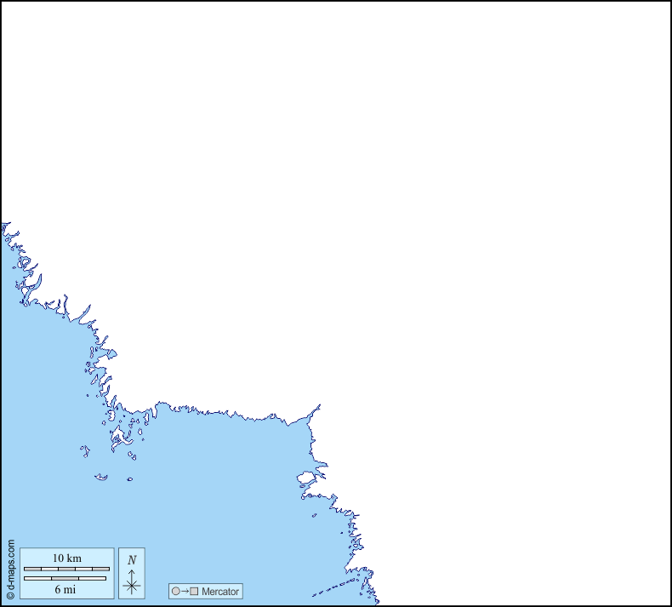
Task: Click the pointed peninsula tip on the south coast
Action: [319, 406]
